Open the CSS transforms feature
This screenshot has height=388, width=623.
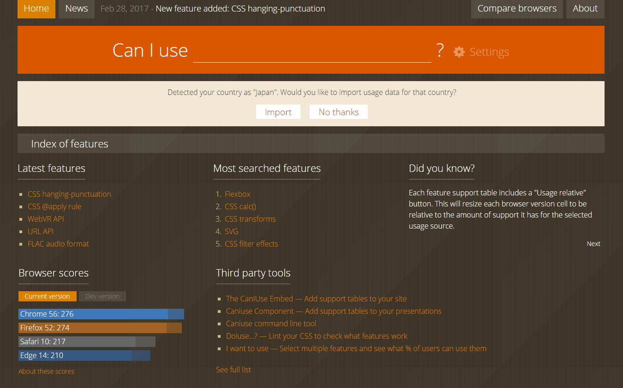[x=250, y=219]
